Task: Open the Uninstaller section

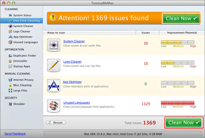Action: click(20, 61)
